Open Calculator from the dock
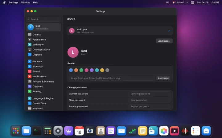This screenshot has width=222, height=138. point(47,131)
